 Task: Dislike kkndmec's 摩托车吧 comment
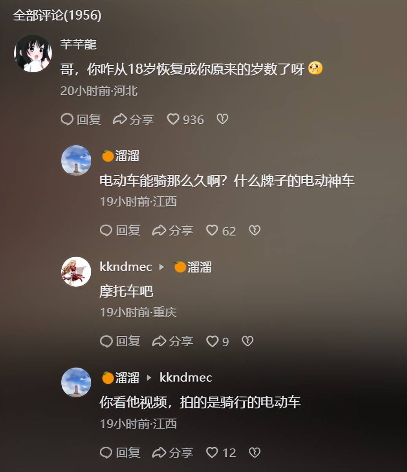click(x=247, y=341)
